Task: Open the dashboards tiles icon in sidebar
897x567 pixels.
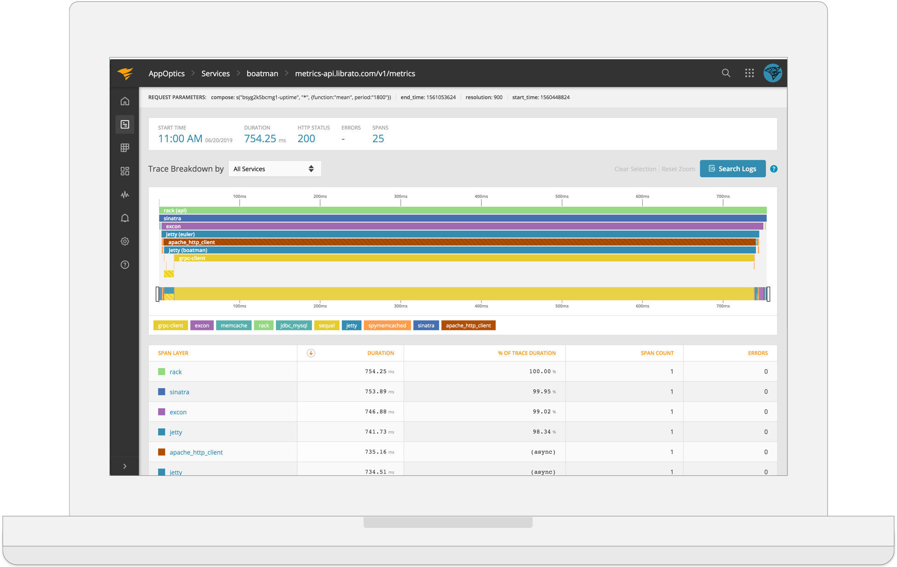Action: (x=125, y=171)
